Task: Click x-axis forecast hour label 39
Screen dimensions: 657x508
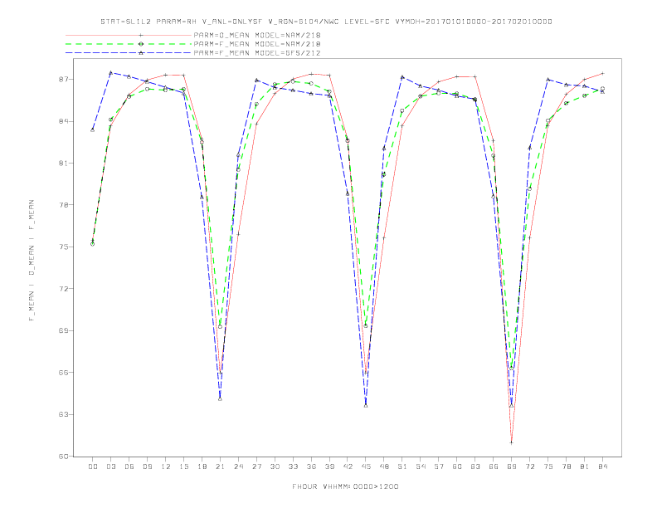Action: tap(329, 466)
